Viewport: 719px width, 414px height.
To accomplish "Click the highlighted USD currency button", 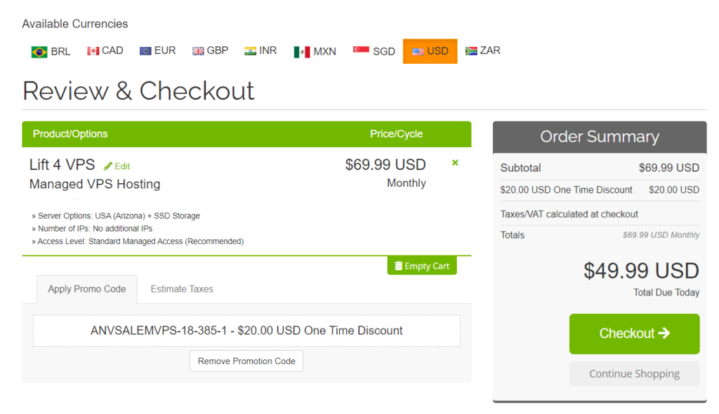I will tap(430, 51).
